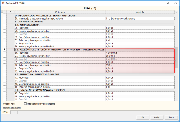Select the 0 zł value of field 46
The image size is (180, 122).
(x=140, y=87)
